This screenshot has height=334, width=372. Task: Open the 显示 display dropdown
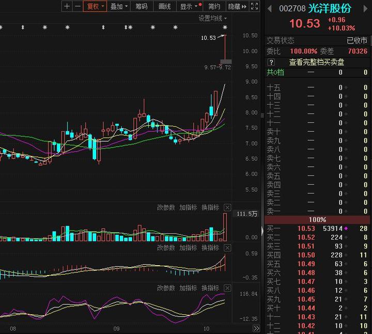coord(189,6)
